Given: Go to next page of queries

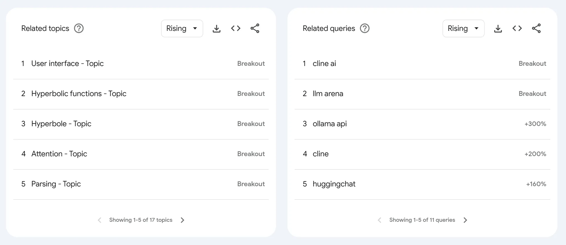Looking at the screenshot, I should click(x=465, y=220).
